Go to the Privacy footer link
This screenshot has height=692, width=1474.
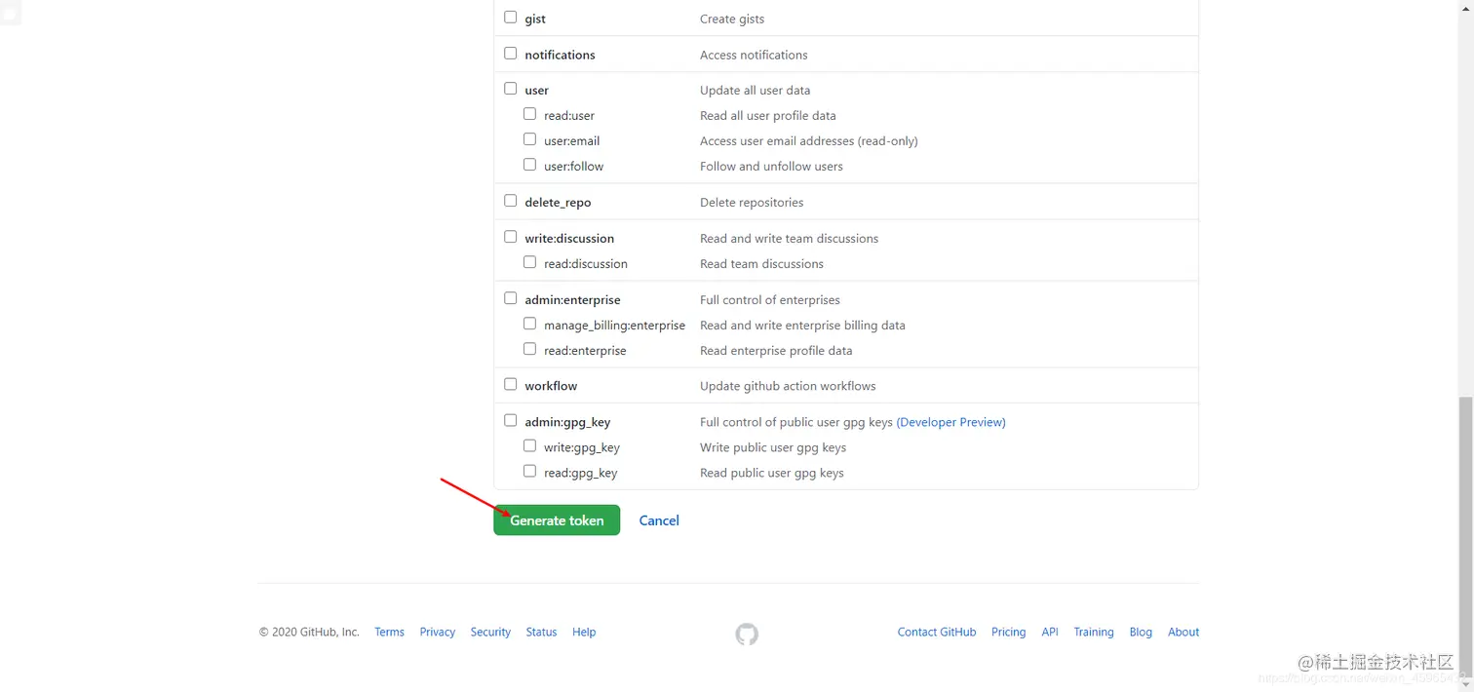[x=438, y=633]
